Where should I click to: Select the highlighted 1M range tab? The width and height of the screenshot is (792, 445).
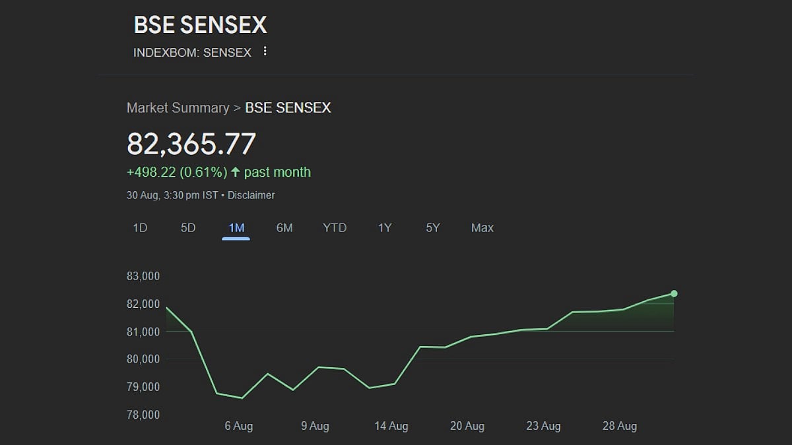(236, 228)
